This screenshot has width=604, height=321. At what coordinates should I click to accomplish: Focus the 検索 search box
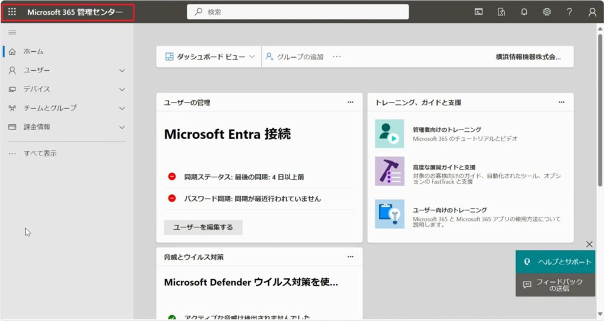tap(298, 12)
